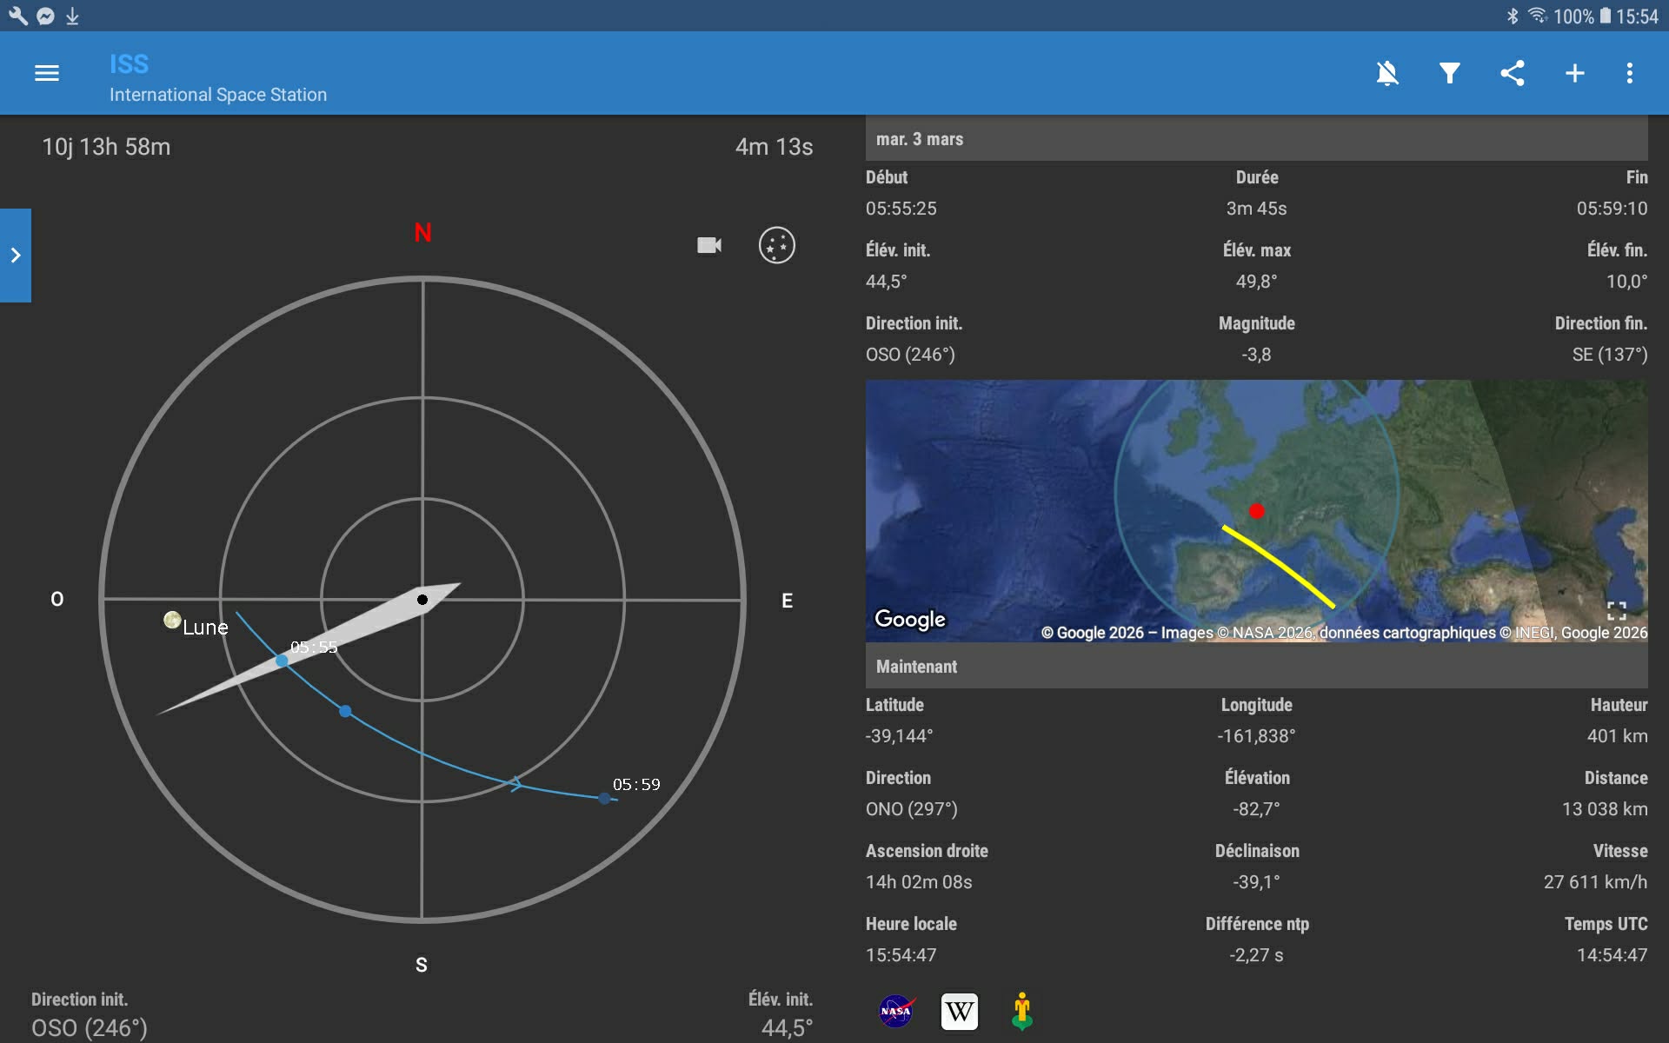Switch to camera AR view
This screenshot has width=1669, height=1043.
pyautogui.click(x=709, y=245)
